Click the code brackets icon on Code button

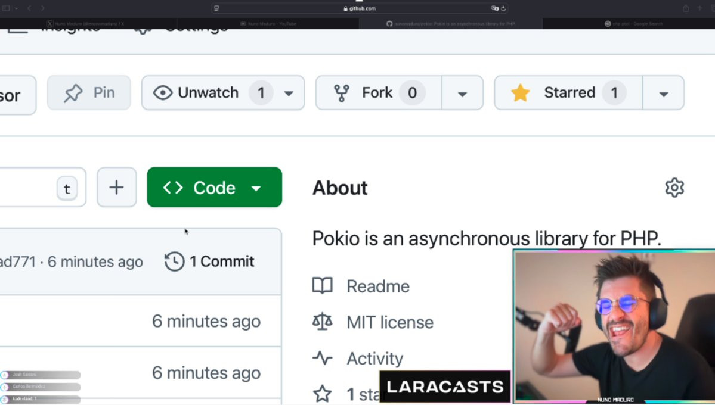pyautogui.click(x=174, y=187)
